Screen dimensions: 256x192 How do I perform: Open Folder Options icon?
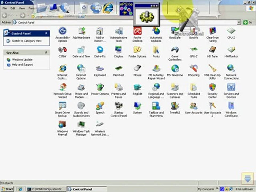pos(138,52)
